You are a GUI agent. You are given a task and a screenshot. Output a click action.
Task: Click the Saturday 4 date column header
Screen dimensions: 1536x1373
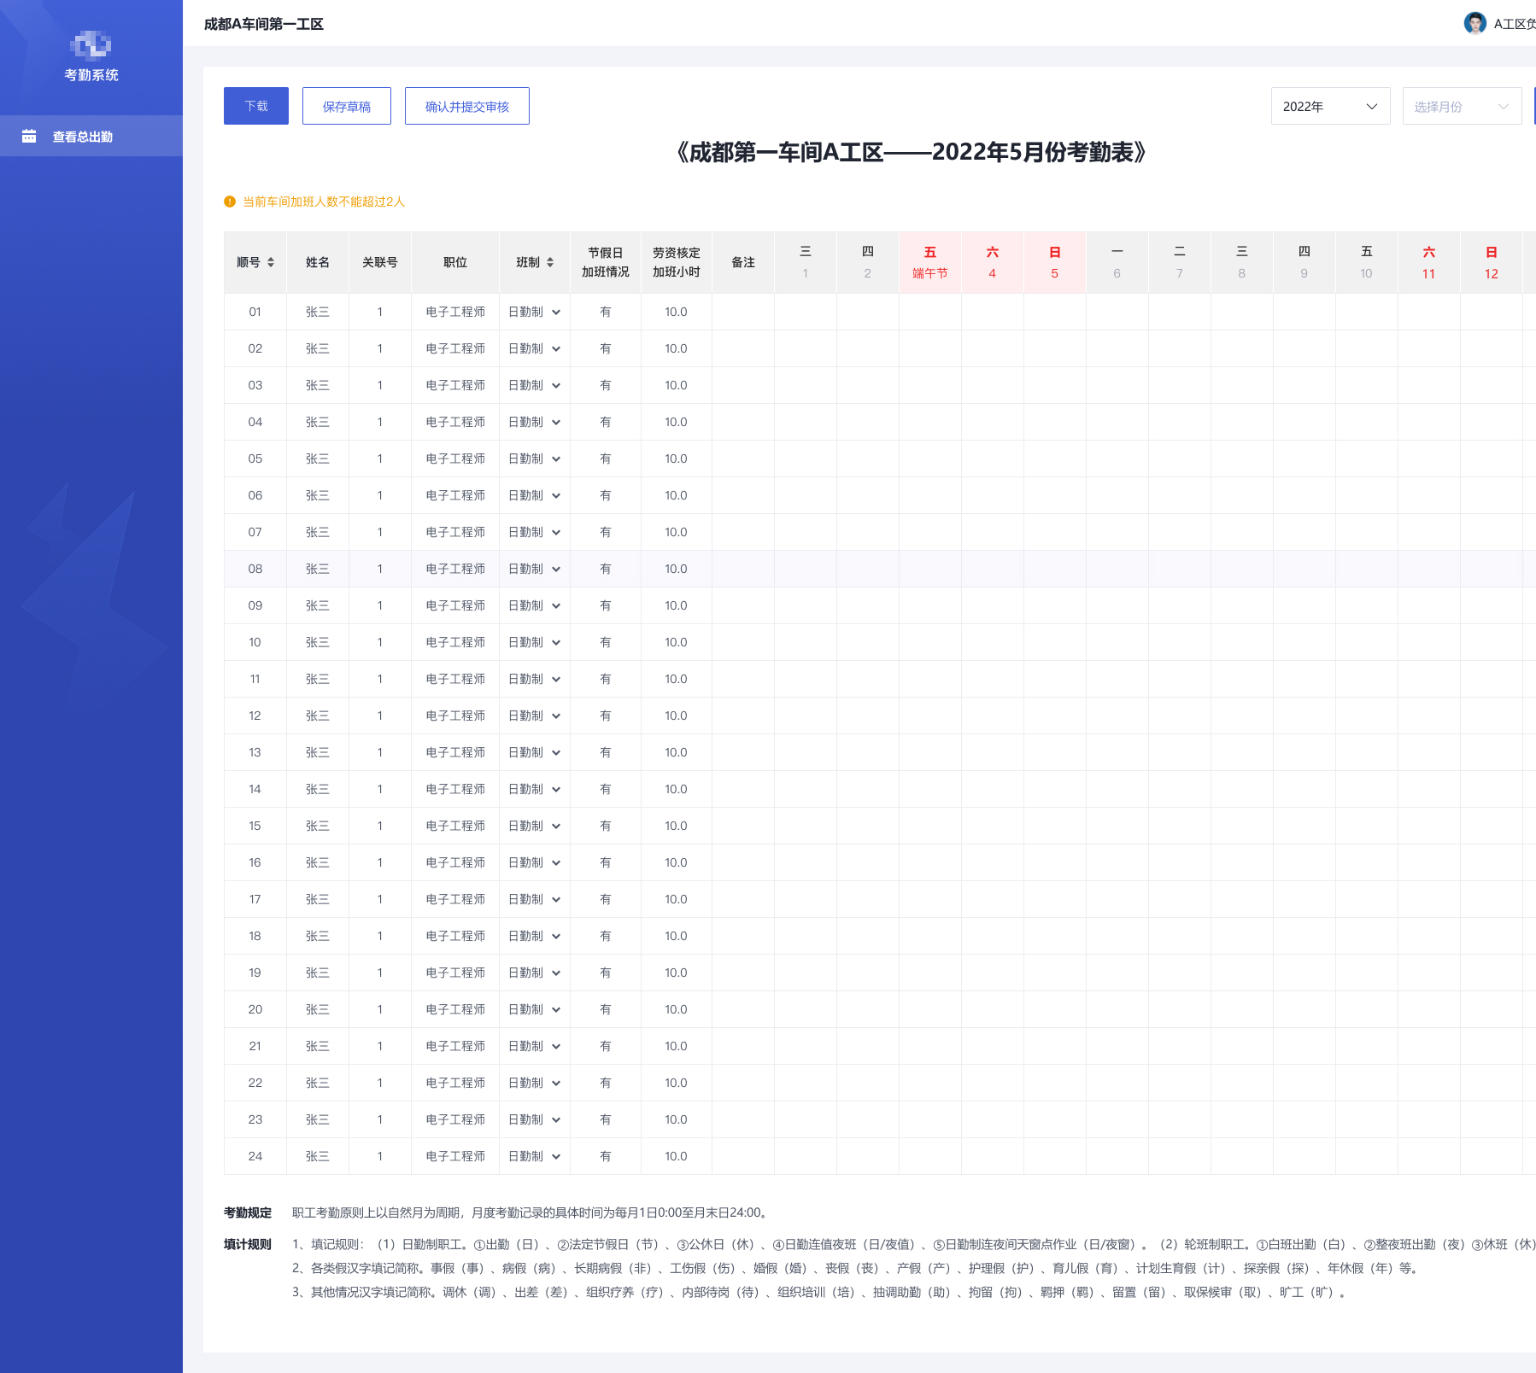pyautogui.click(x=993, y=262)
